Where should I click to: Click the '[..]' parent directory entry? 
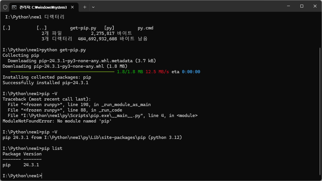click(x=42, y=28)
